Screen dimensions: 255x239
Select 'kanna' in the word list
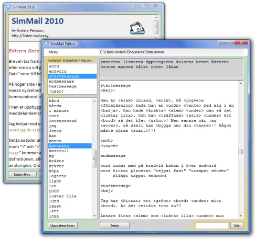coord(70,141)
